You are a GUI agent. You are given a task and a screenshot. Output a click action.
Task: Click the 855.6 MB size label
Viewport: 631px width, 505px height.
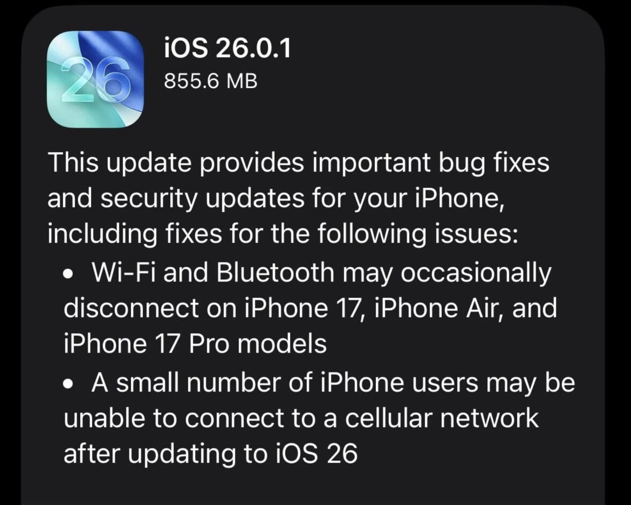pos(211,81)
